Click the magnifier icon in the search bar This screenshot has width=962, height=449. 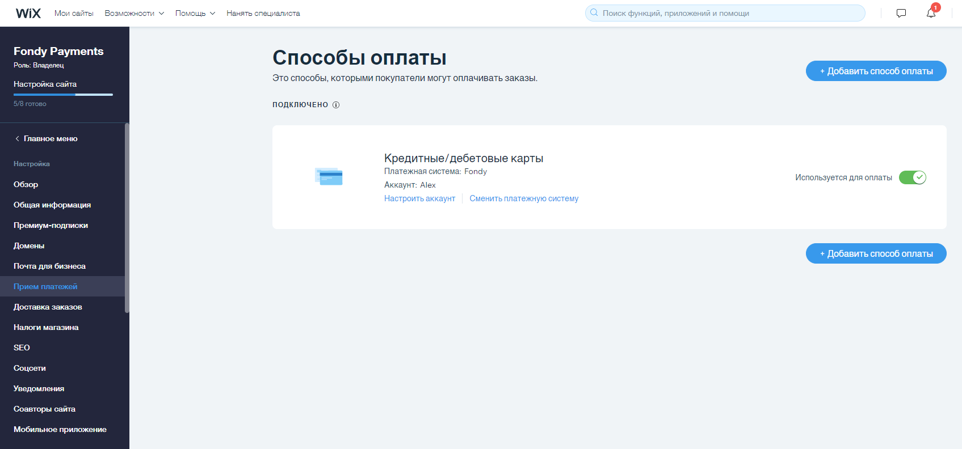(x=594, y=12)
